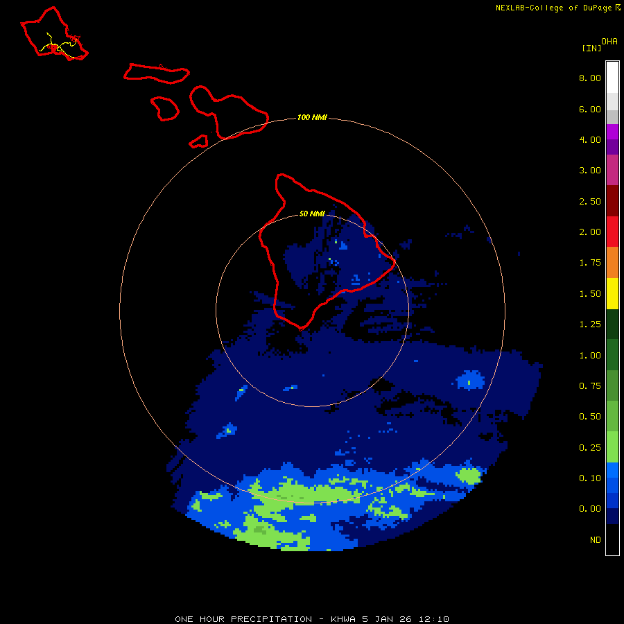Pick the white swatch on color scale
The image size is (624, 624).
(x=612, y=77)
